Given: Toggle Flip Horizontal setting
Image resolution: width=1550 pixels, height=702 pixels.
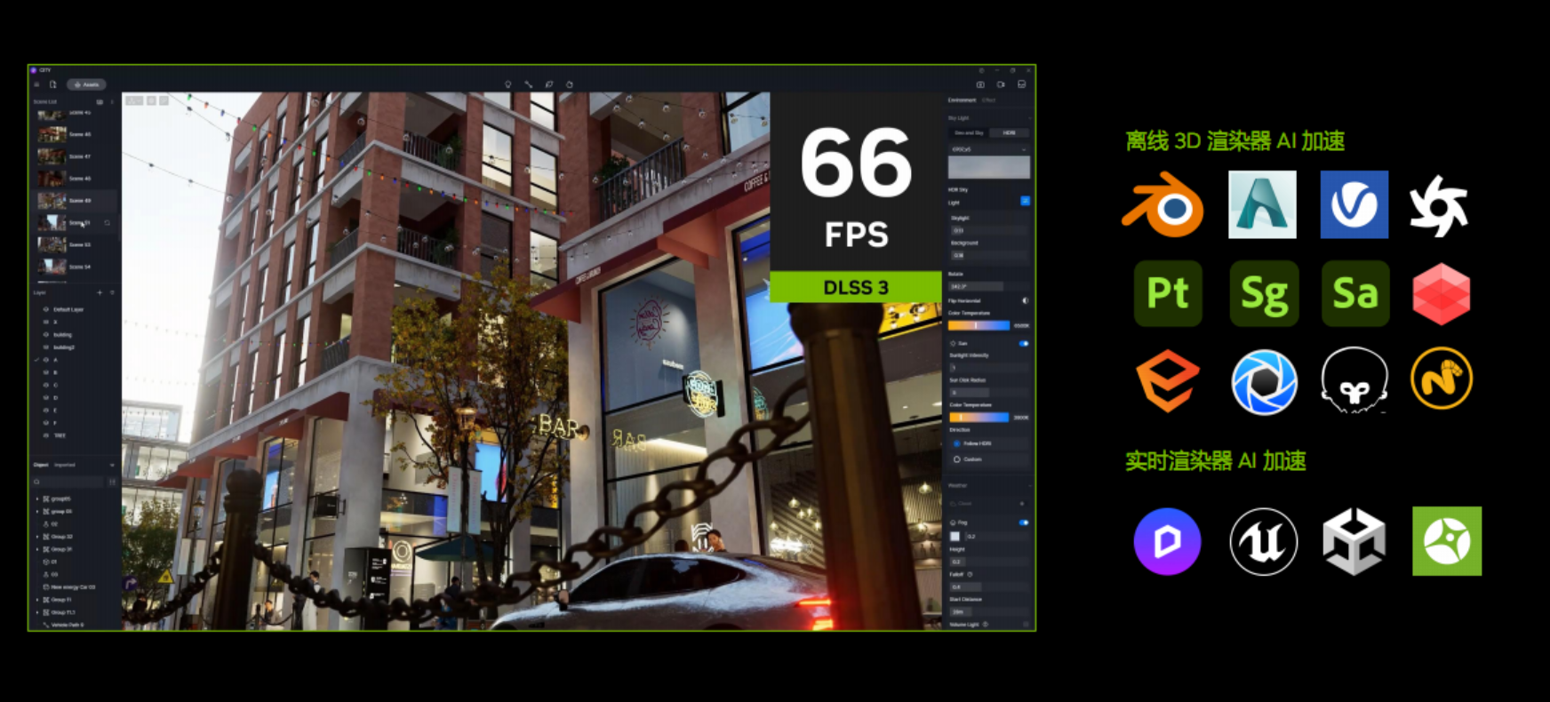Looking at the screenshot, I should 1025,300.
